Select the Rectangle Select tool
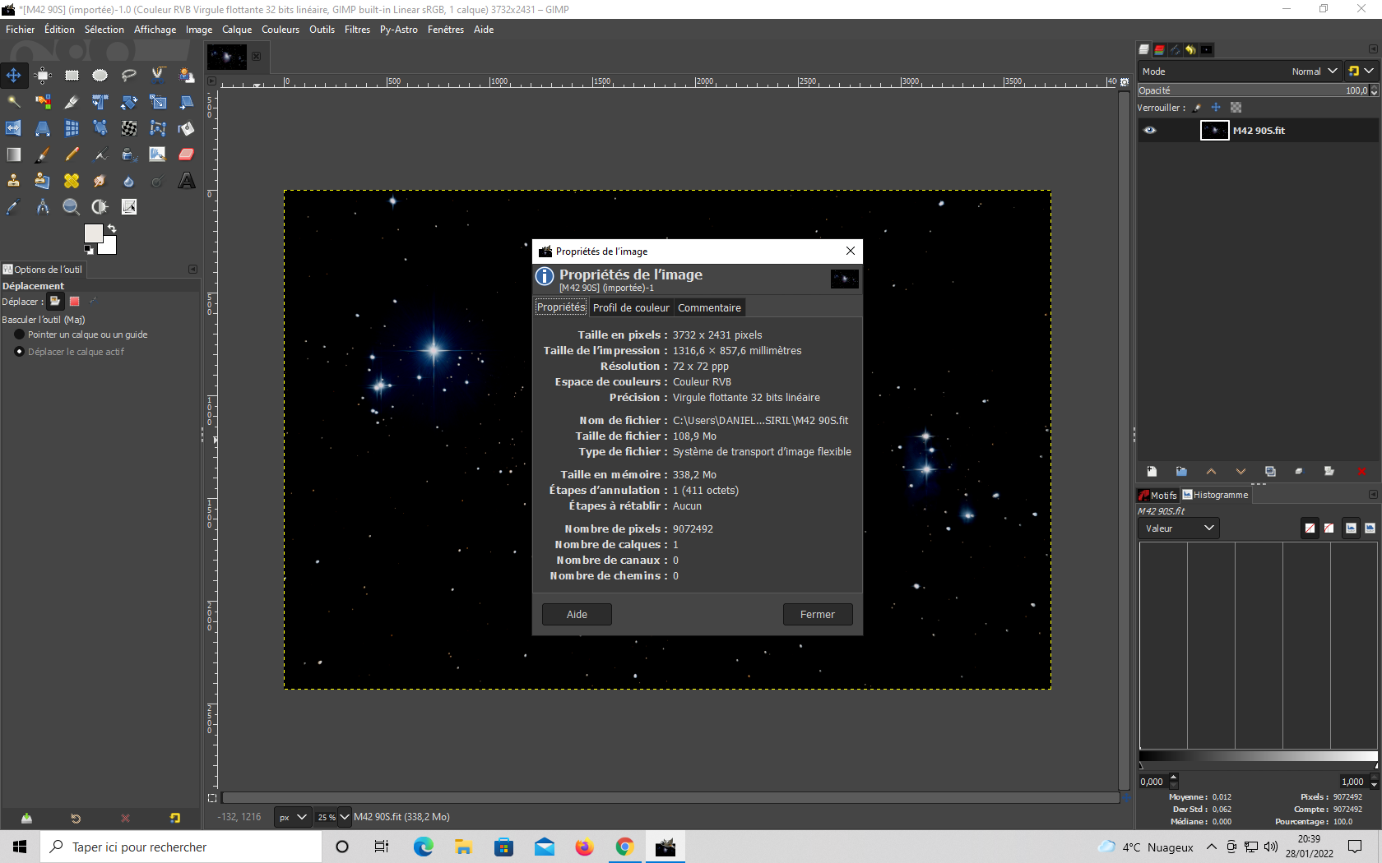Image resolution: width=1382 pixels, height=863 pixels. coord(72,76)
